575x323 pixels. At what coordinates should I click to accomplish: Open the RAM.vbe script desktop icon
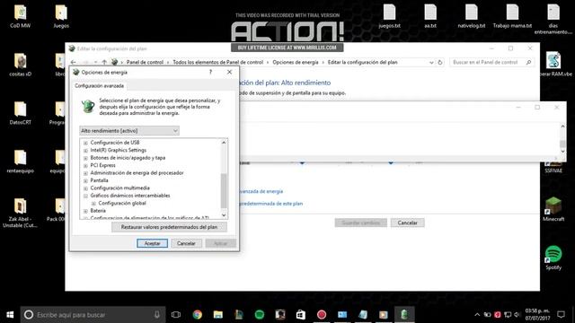tap(553, 65)
